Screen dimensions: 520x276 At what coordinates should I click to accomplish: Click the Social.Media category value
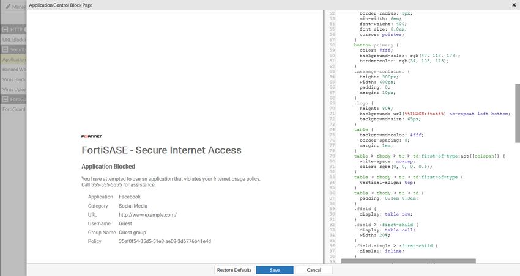coord(133,206)
